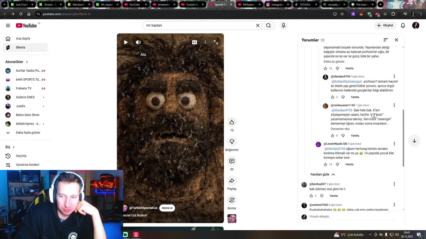Go to next short with down arrow

tap(414, 141)
